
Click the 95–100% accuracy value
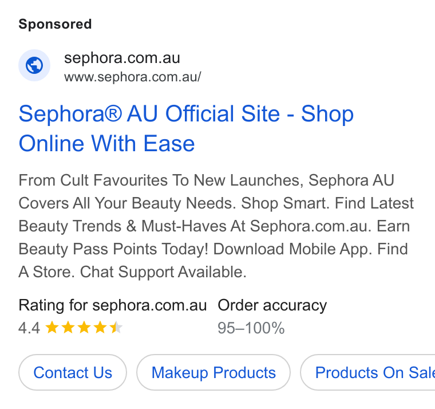pyautogui.click(x=251, y=328)
